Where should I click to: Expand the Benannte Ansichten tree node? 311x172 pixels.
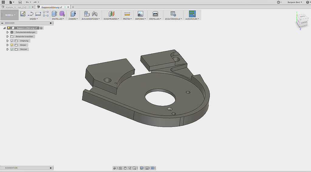(x=8, y=36)
